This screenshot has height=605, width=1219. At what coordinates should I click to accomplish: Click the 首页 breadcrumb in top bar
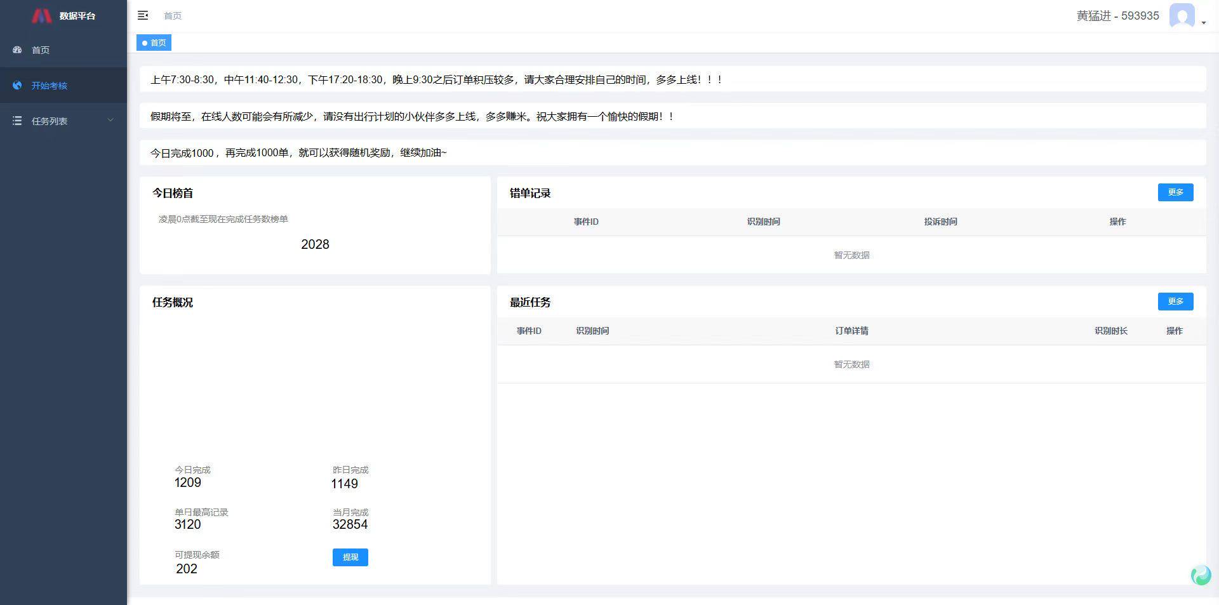pyautogui.click(x=173, y=16)
